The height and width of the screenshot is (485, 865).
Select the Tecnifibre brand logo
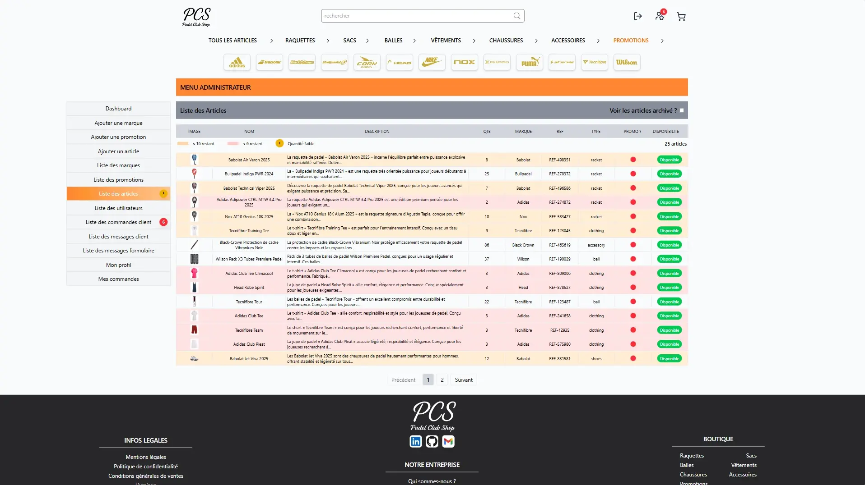pos(595,62)
